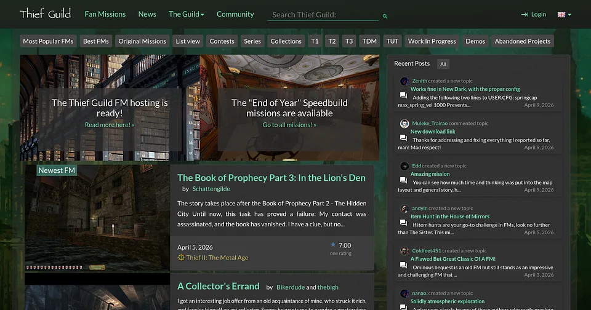Click the comment icon beside New download link
The width and height of the screenshot is (591, 310).
click(x=403, y=138)
